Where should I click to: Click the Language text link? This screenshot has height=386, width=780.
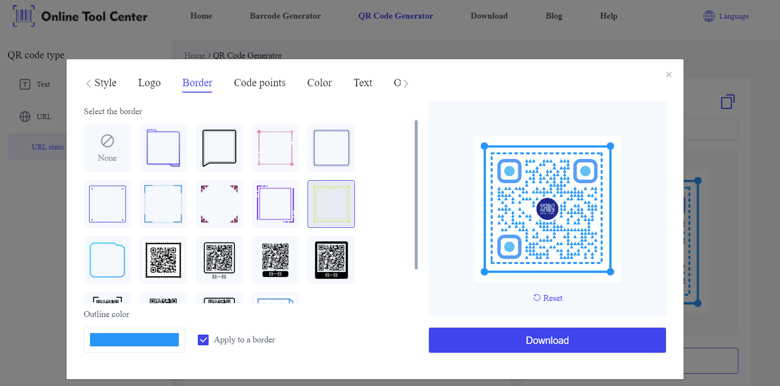coord(733,16)
